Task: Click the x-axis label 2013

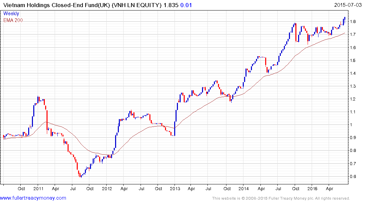Action: [x=175, y=188]
